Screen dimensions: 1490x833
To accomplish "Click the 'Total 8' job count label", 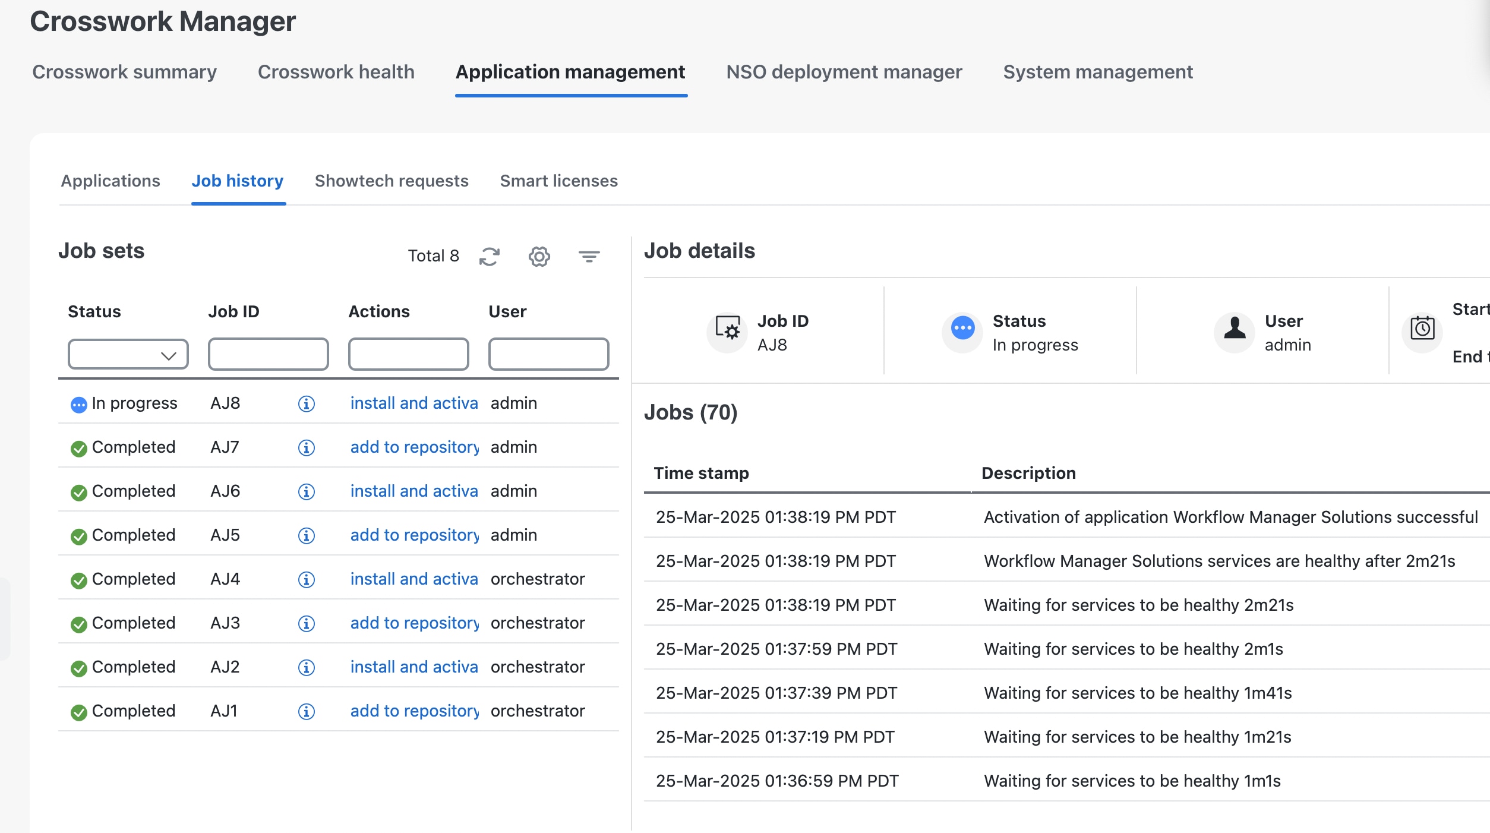I will [x=433, y=256].
